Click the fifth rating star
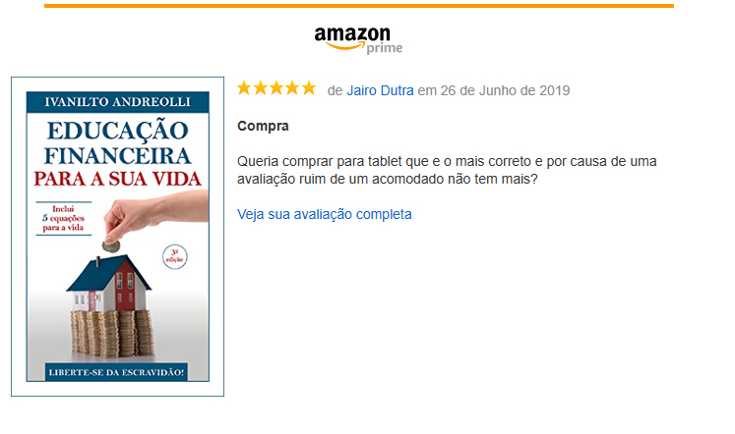This screenshot has height=434, width=735. (x=308, y=88)
